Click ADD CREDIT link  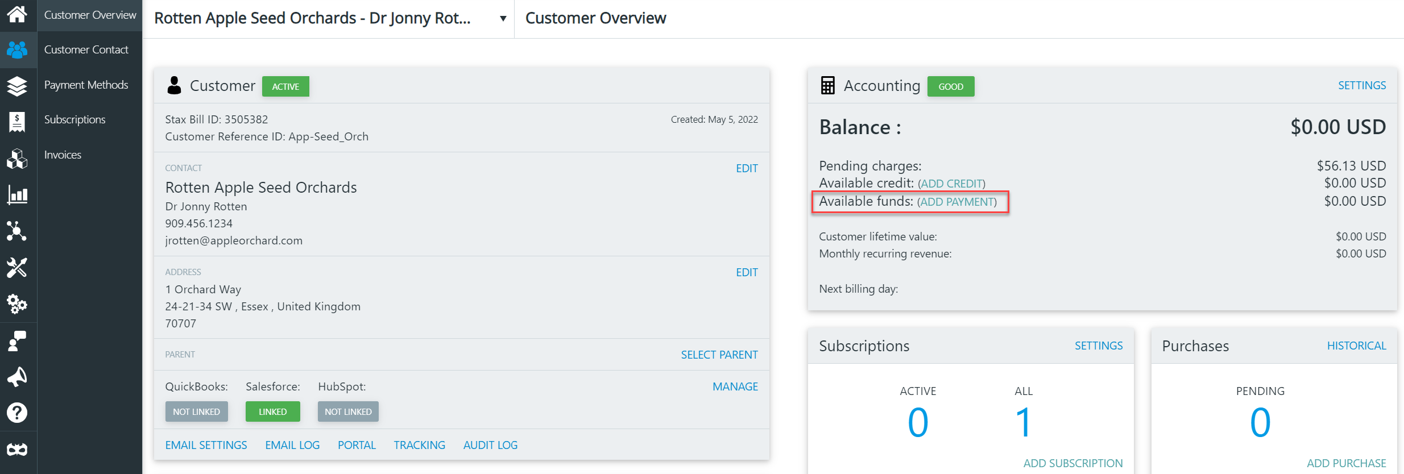point(952,184)
